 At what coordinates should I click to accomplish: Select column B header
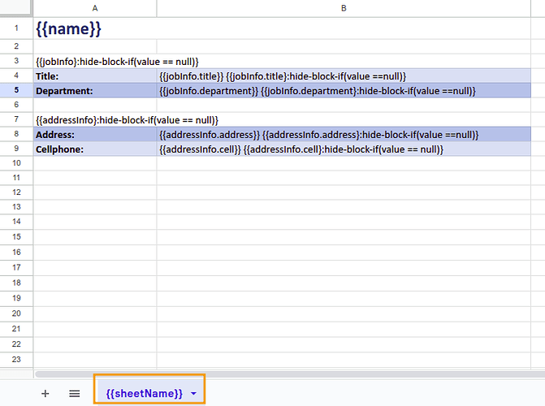point(344,7)
